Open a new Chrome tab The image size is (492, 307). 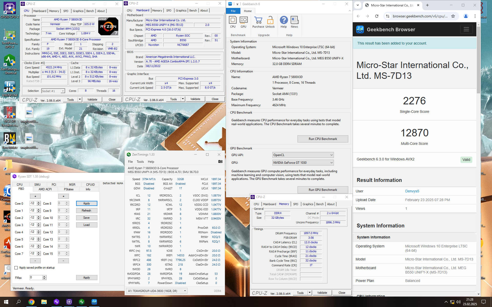(x=427, y=5)
